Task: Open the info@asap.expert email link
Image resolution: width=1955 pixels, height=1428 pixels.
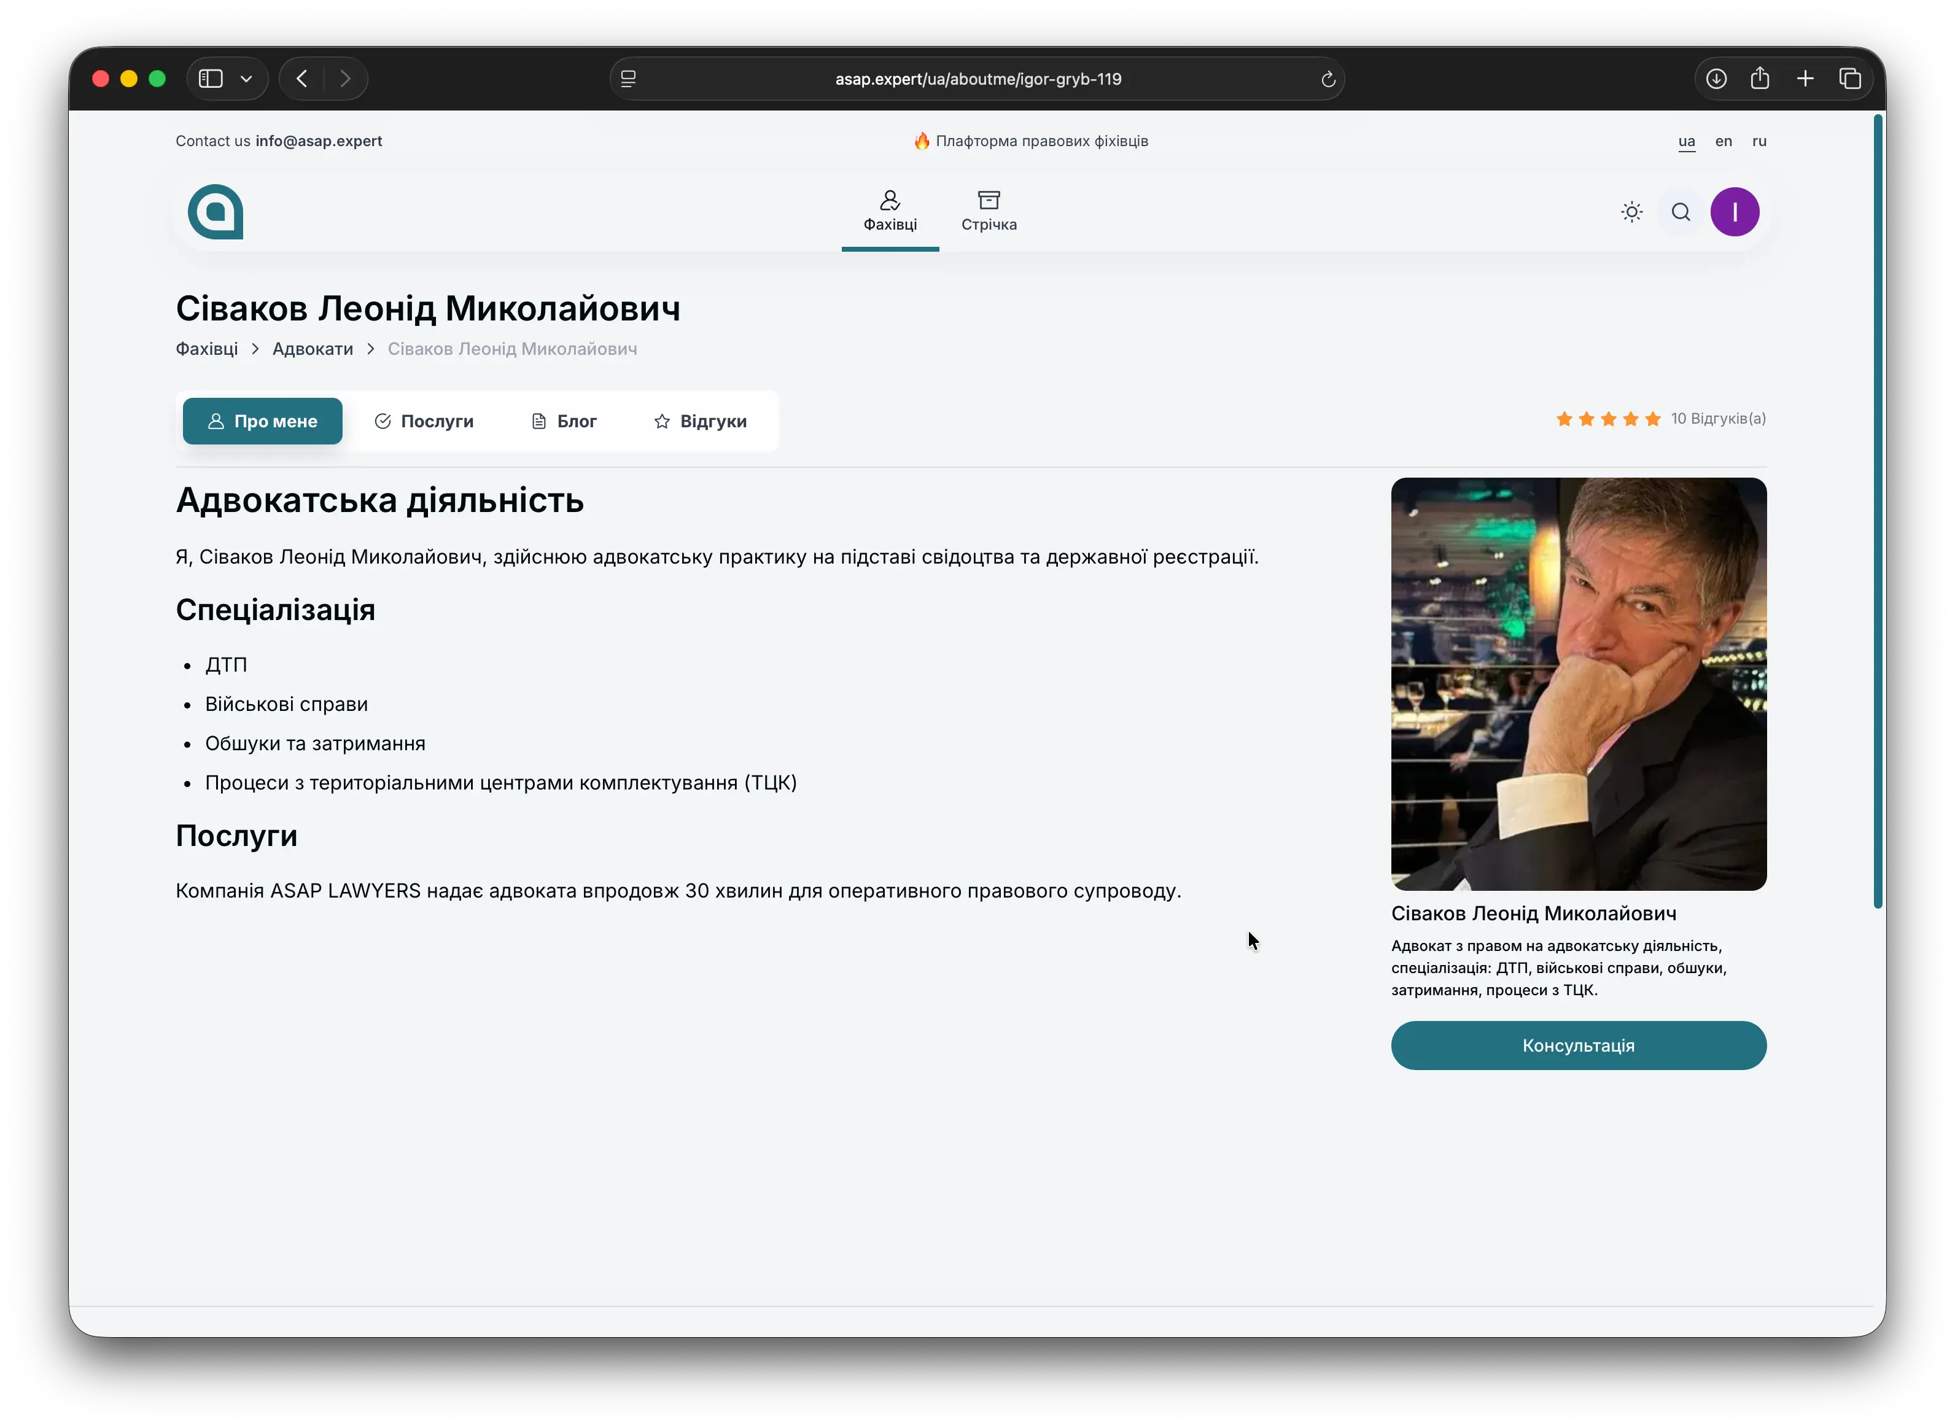Action: [x=319, y=141]
